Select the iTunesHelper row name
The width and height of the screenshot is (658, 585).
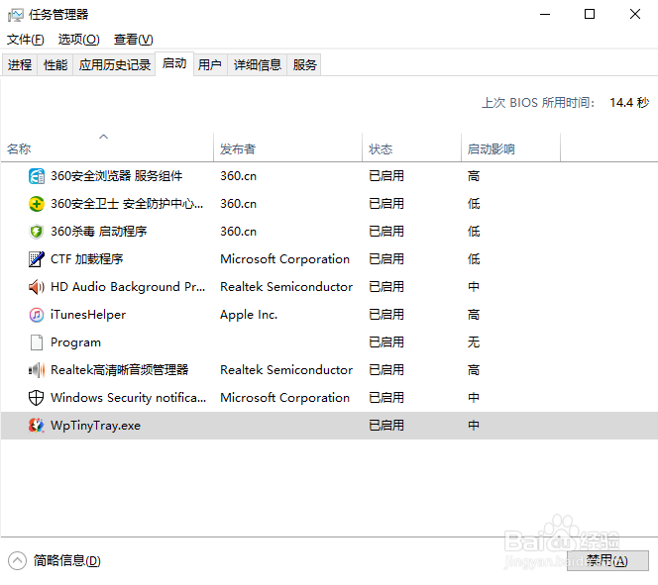coord(88,315)
